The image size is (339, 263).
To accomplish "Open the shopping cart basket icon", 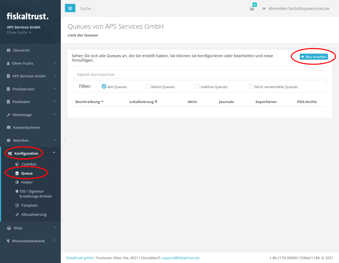I will click(x=252, y=9).
